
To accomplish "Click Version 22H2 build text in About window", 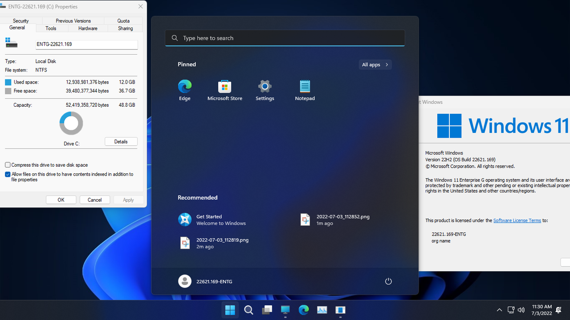I will tap(460, 160).
